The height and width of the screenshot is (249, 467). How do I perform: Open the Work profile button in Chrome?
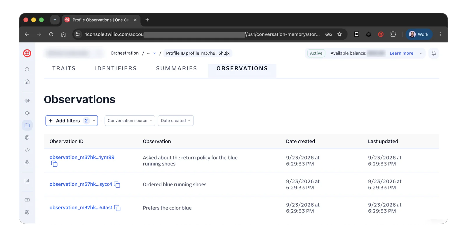point(419,34)
